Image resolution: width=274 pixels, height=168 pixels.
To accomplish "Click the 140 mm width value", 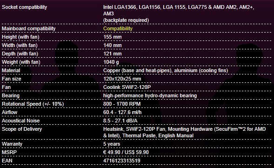I will pyautogui.click(x=113, y=45).
